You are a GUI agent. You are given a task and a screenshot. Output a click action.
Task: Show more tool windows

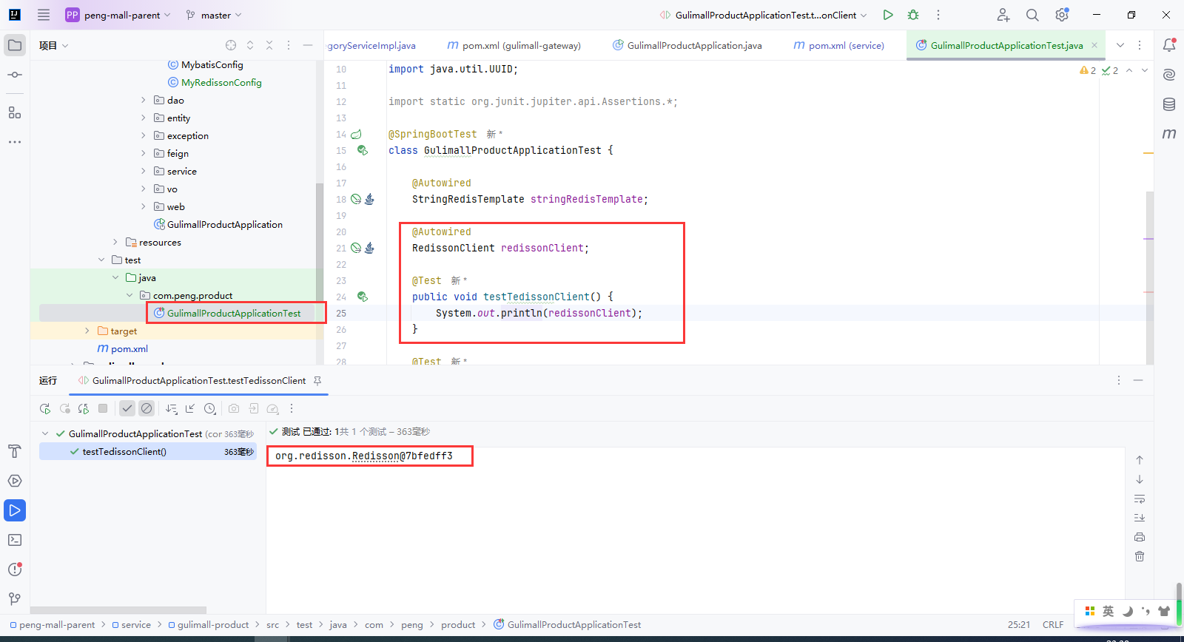coord(15,141)
